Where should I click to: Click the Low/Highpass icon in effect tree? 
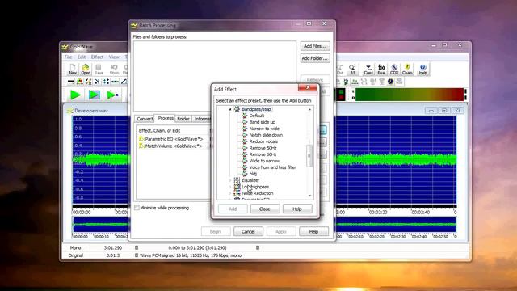click(237, 187)
